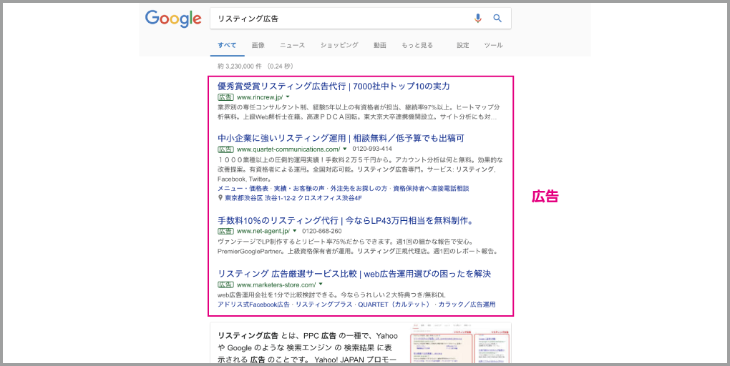Click the microphone voice search icon

point(477,19)
